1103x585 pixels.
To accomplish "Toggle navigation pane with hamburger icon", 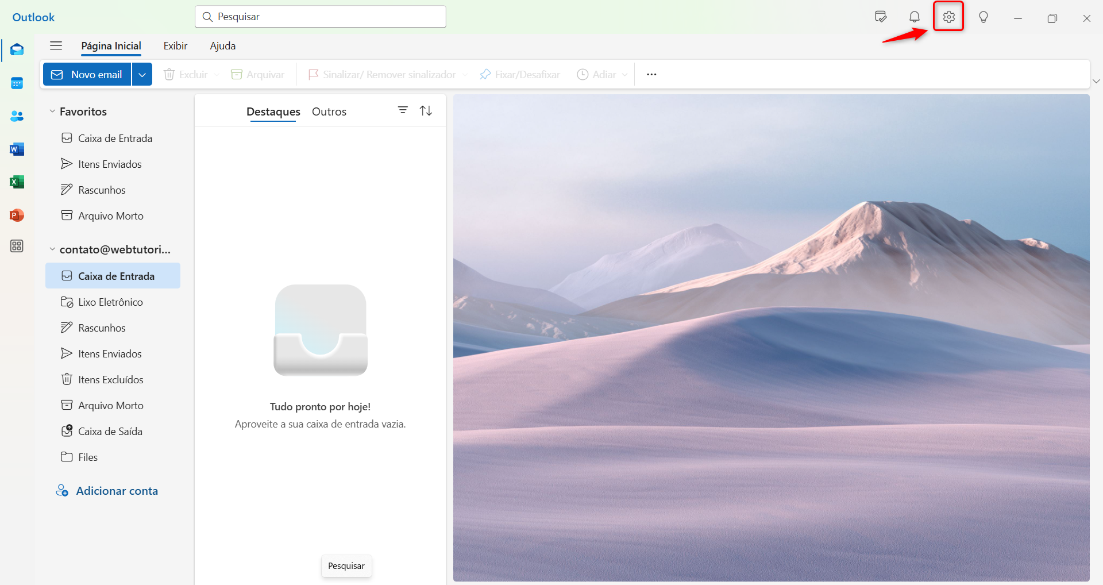I will click(x=56, y=46).
